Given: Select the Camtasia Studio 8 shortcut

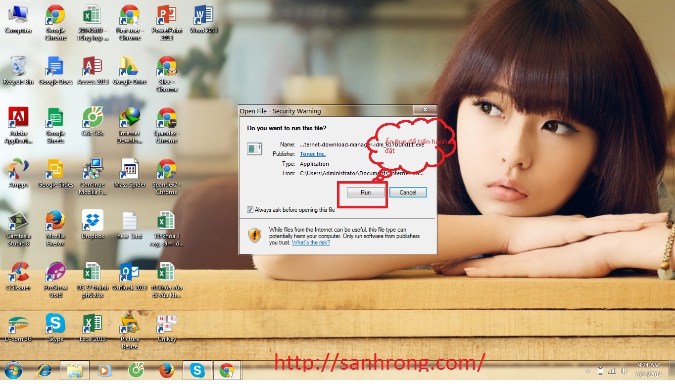Looking at the screenshot, I should click(x=18, y=228).
